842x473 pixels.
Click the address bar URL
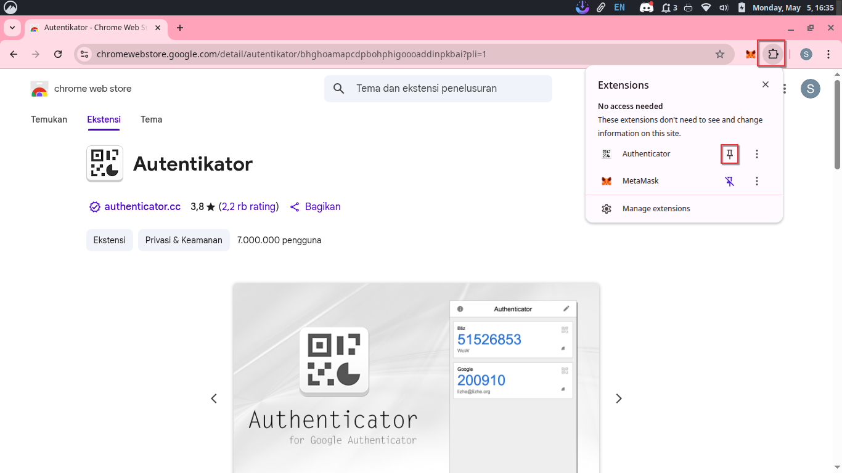[292, 54]
